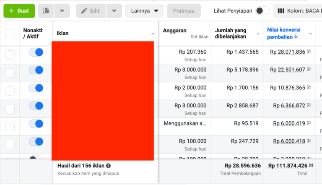
Task: Click the info icon beside Hasil dari 156 iklan
Action: click(109, 166)
